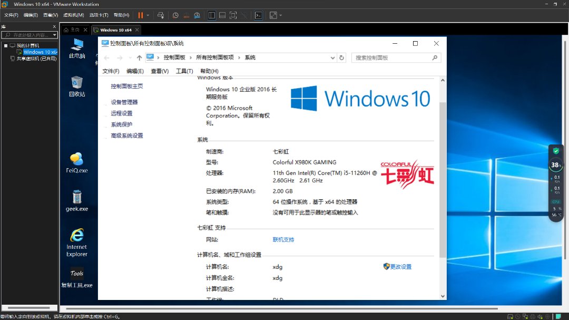
Task: Open the 虚拟机(M) menu
Action: (73, 15)
